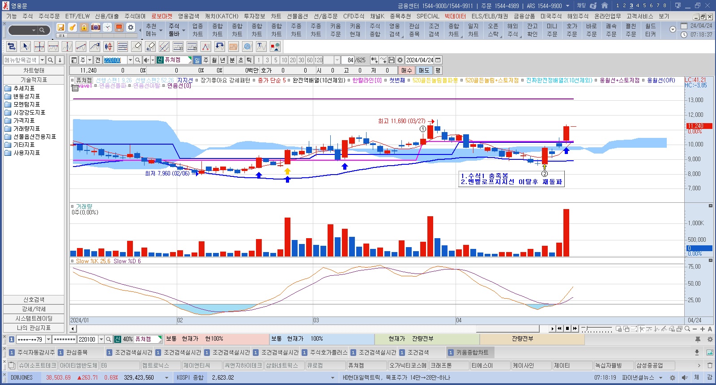Select the arrow pointer tool

26,47
